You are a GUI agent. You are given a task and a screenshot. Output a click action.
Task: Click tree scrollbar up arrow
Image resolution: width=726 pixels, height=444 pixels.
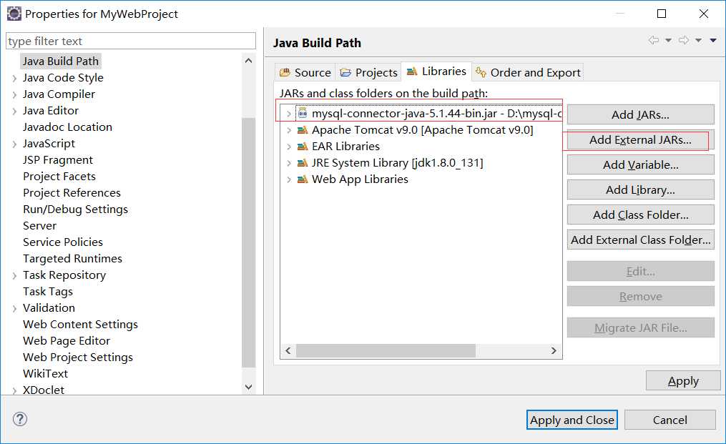(x=249, y=61)
